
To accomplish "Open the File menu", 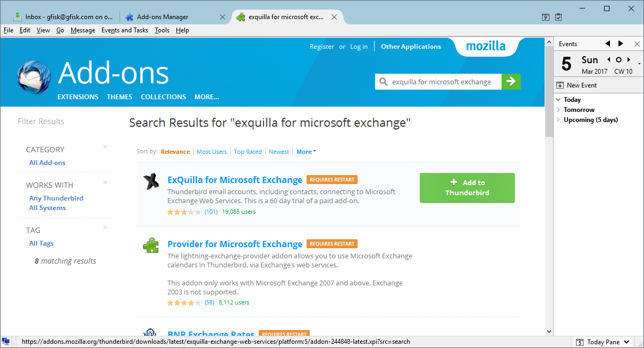I will click(x=9, y=30).
